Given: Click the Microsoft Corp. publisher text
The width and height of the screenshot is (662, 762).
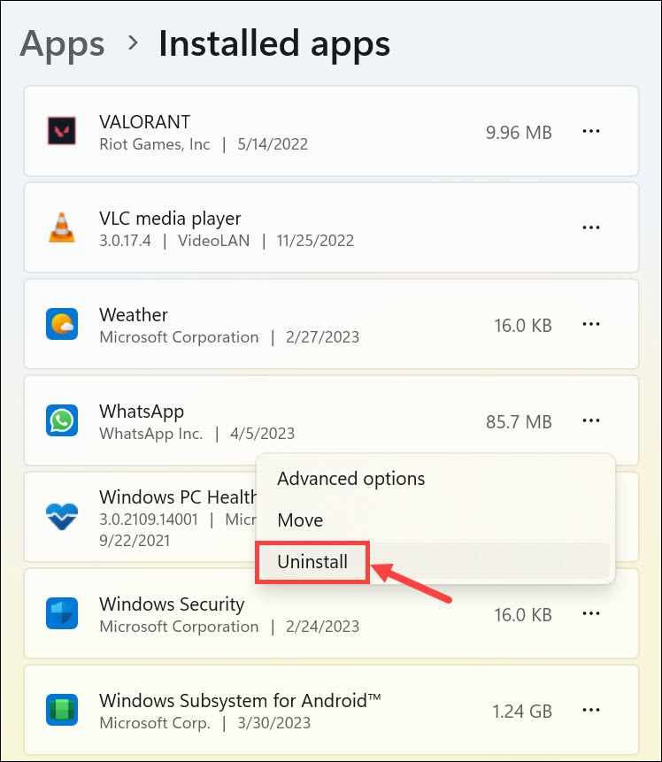Looking at the screenshot, I should tap(155, 723).
